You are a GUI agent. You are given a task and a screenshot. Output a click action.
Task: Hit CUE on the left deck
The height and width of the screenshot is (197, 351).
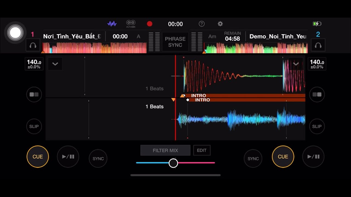(x=38, y=157)
